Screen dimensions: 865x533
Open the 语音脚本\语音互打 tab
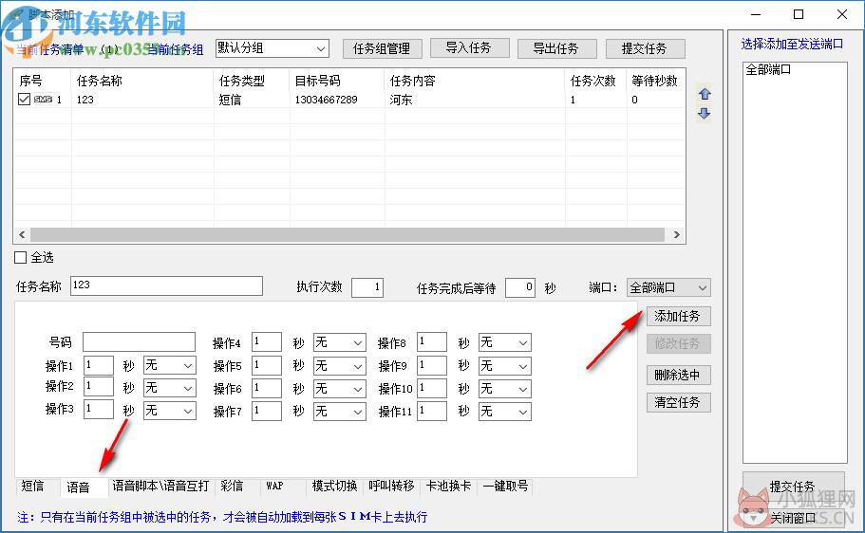[x=160, y=487]
